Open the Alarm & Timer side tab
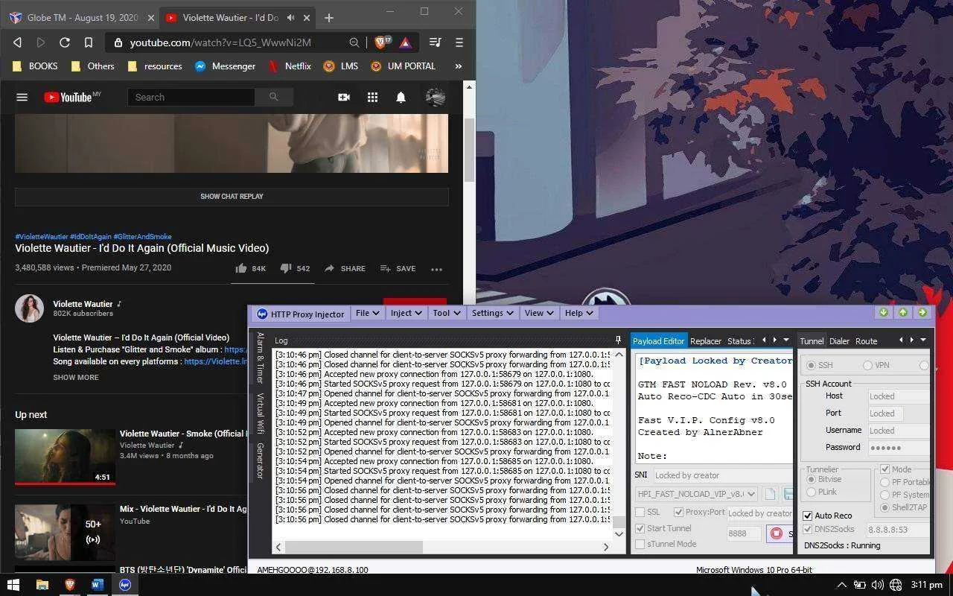Image resolution: width=953 pixels, height=596 pixels. [260, 358]
